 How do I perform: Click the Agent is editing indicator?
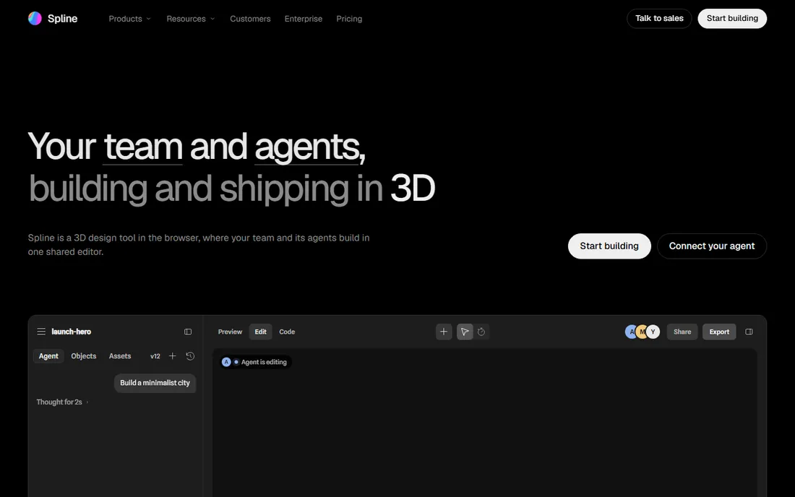[254, 362]
